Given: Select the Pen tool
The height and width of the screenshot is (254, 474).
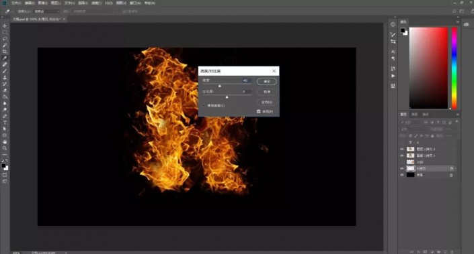Looking at the screenshot, I should click(5, 116).
